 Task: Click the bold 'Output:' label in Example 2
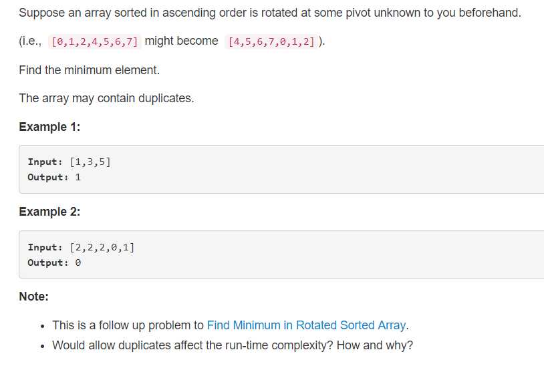click(48, 262)
